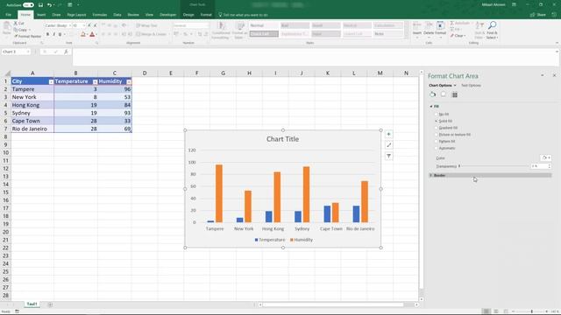The image size is (561, 315).
Task: Open the File tab
Action: [8, 15]
